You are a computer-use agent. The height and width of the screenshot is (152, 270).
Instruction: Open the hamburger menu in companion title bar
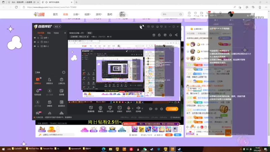click(165, 27)
